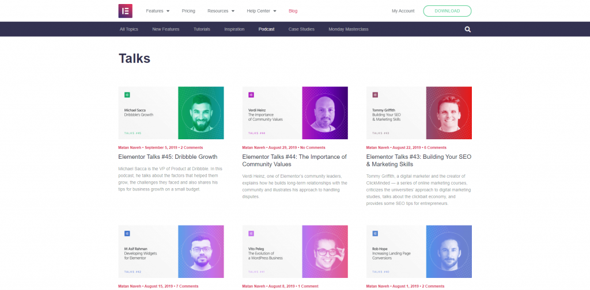
Task: Open My Account link
Action: (403, 11)
